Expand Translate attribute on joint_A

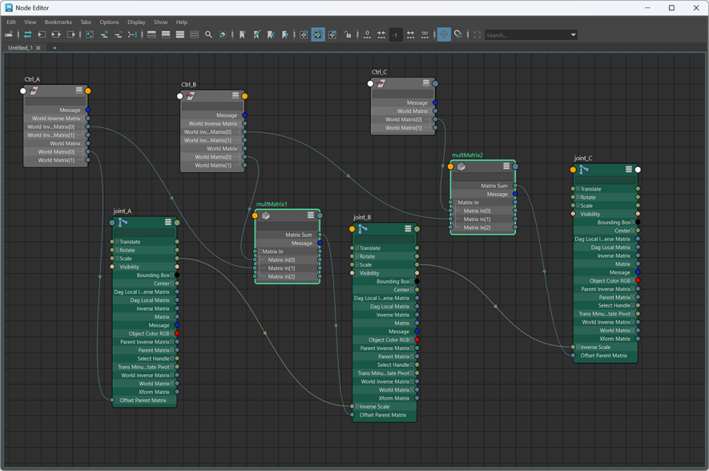[x=117, y=242]
